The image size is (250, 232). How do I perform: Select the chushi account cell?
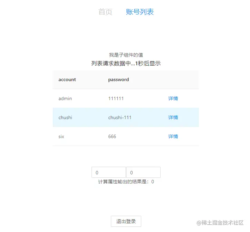point(65,117)
